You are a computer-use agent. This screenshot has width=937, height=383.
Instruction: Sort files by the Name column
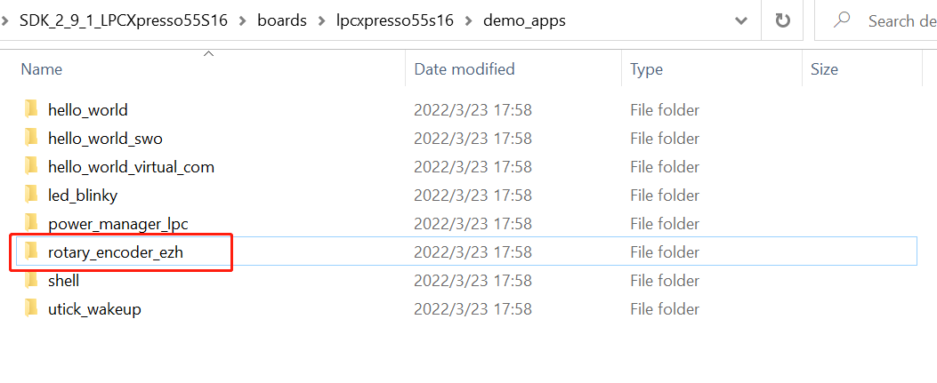point(42,69)
